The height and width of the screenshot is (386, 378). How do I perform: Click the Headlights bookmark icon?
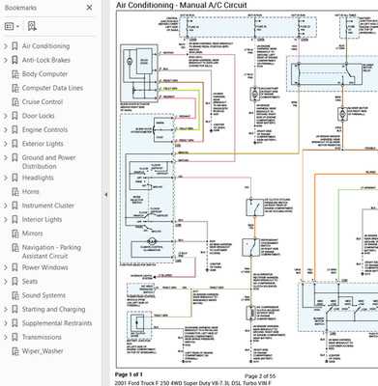coord(15,178)
